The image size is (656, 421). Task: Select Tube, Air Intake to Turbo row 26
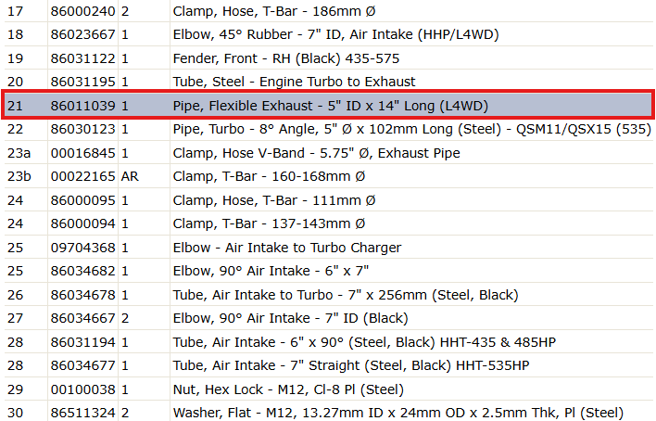pyautogui.click(x=328, y=295)
